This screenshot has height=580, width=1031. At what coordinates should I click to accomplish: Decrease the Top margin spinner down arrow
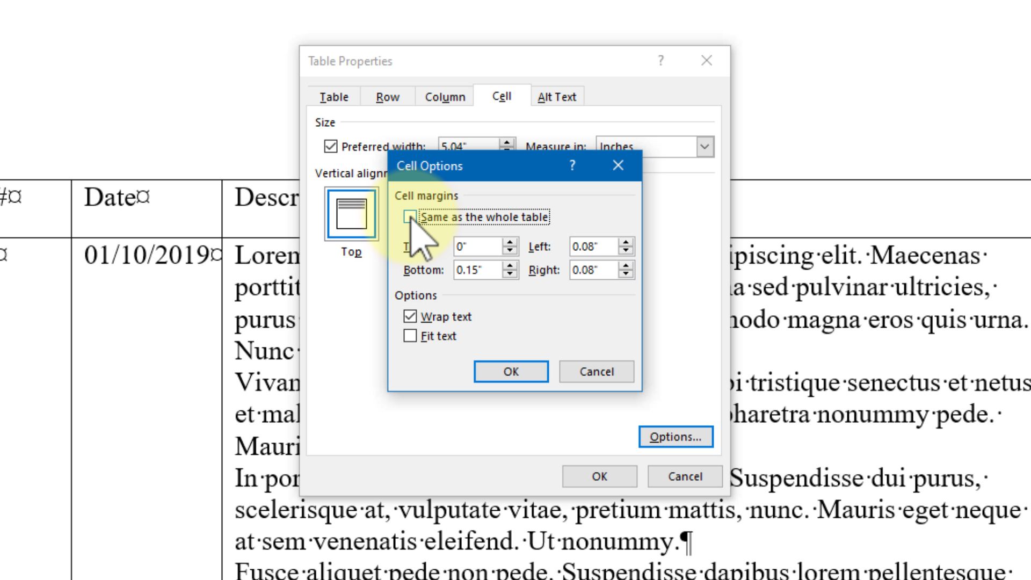click(510, 251)
